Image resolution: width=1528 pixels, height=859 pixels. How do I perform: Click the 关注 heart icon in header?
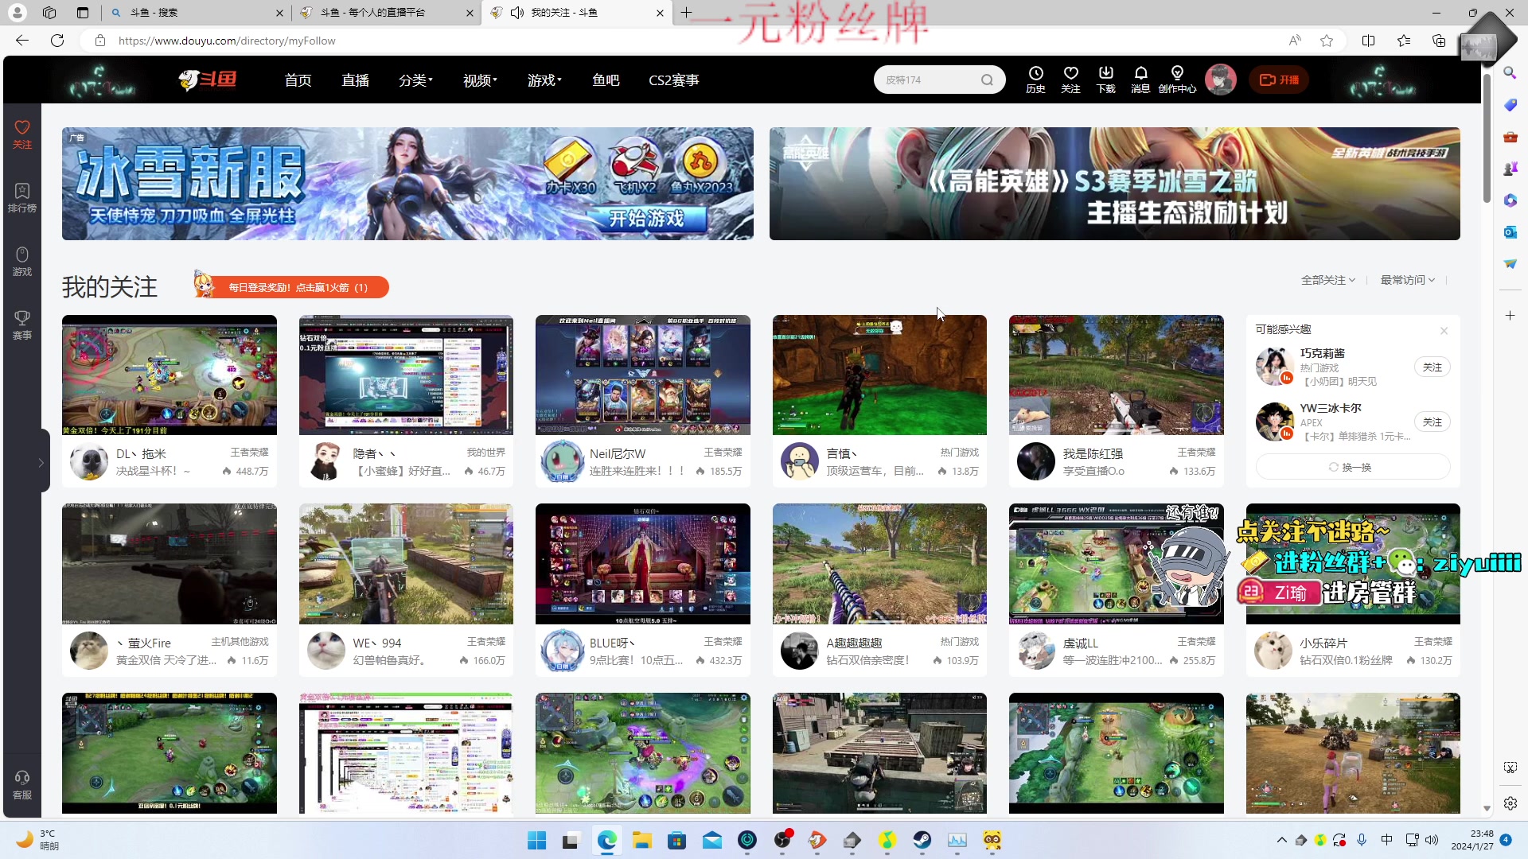tap(1070, 80)
